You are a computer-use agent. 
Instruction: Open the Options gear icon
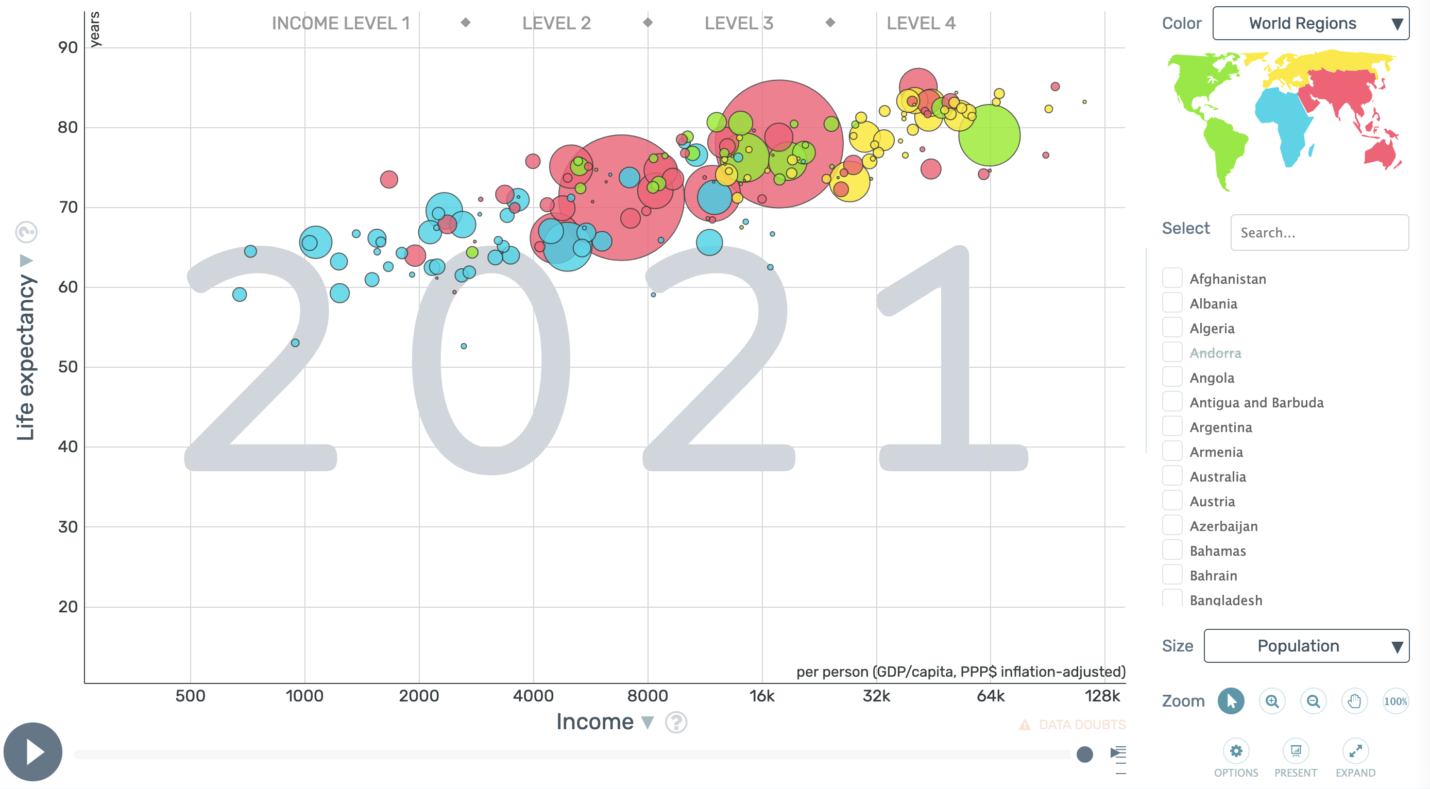click(x=1236, y=751)
